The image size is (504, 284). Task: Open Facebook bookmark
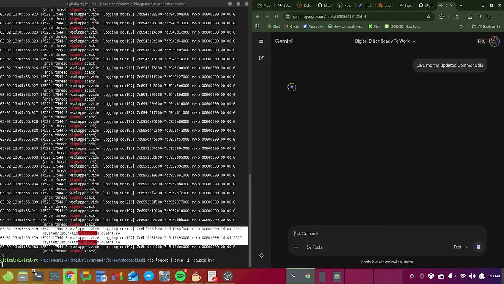tap(313, 26)
